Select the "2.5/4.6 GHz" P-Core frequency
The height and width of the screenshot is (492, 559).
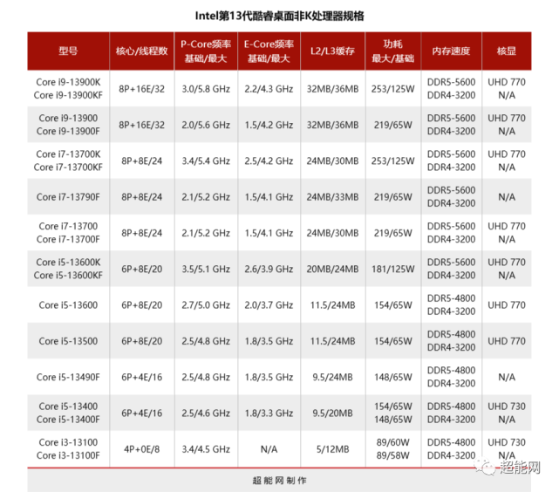(x=206, y=413)
